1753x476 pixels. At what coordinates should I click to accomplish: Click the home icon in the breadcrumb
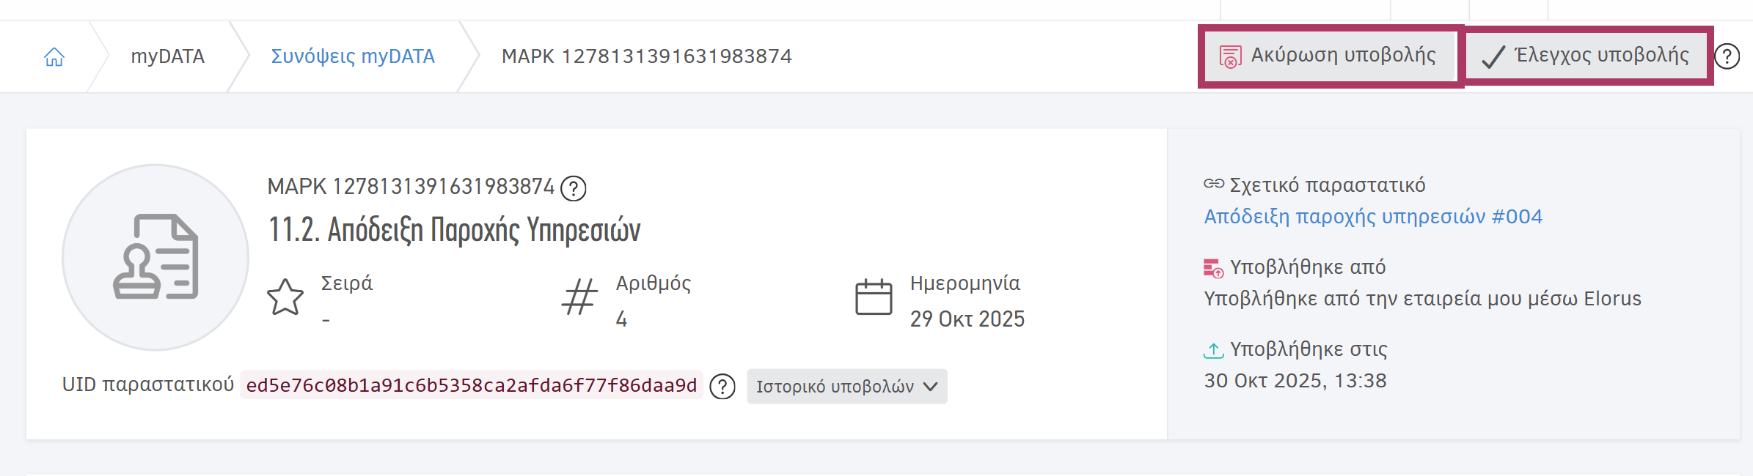[x=56, y=55]
